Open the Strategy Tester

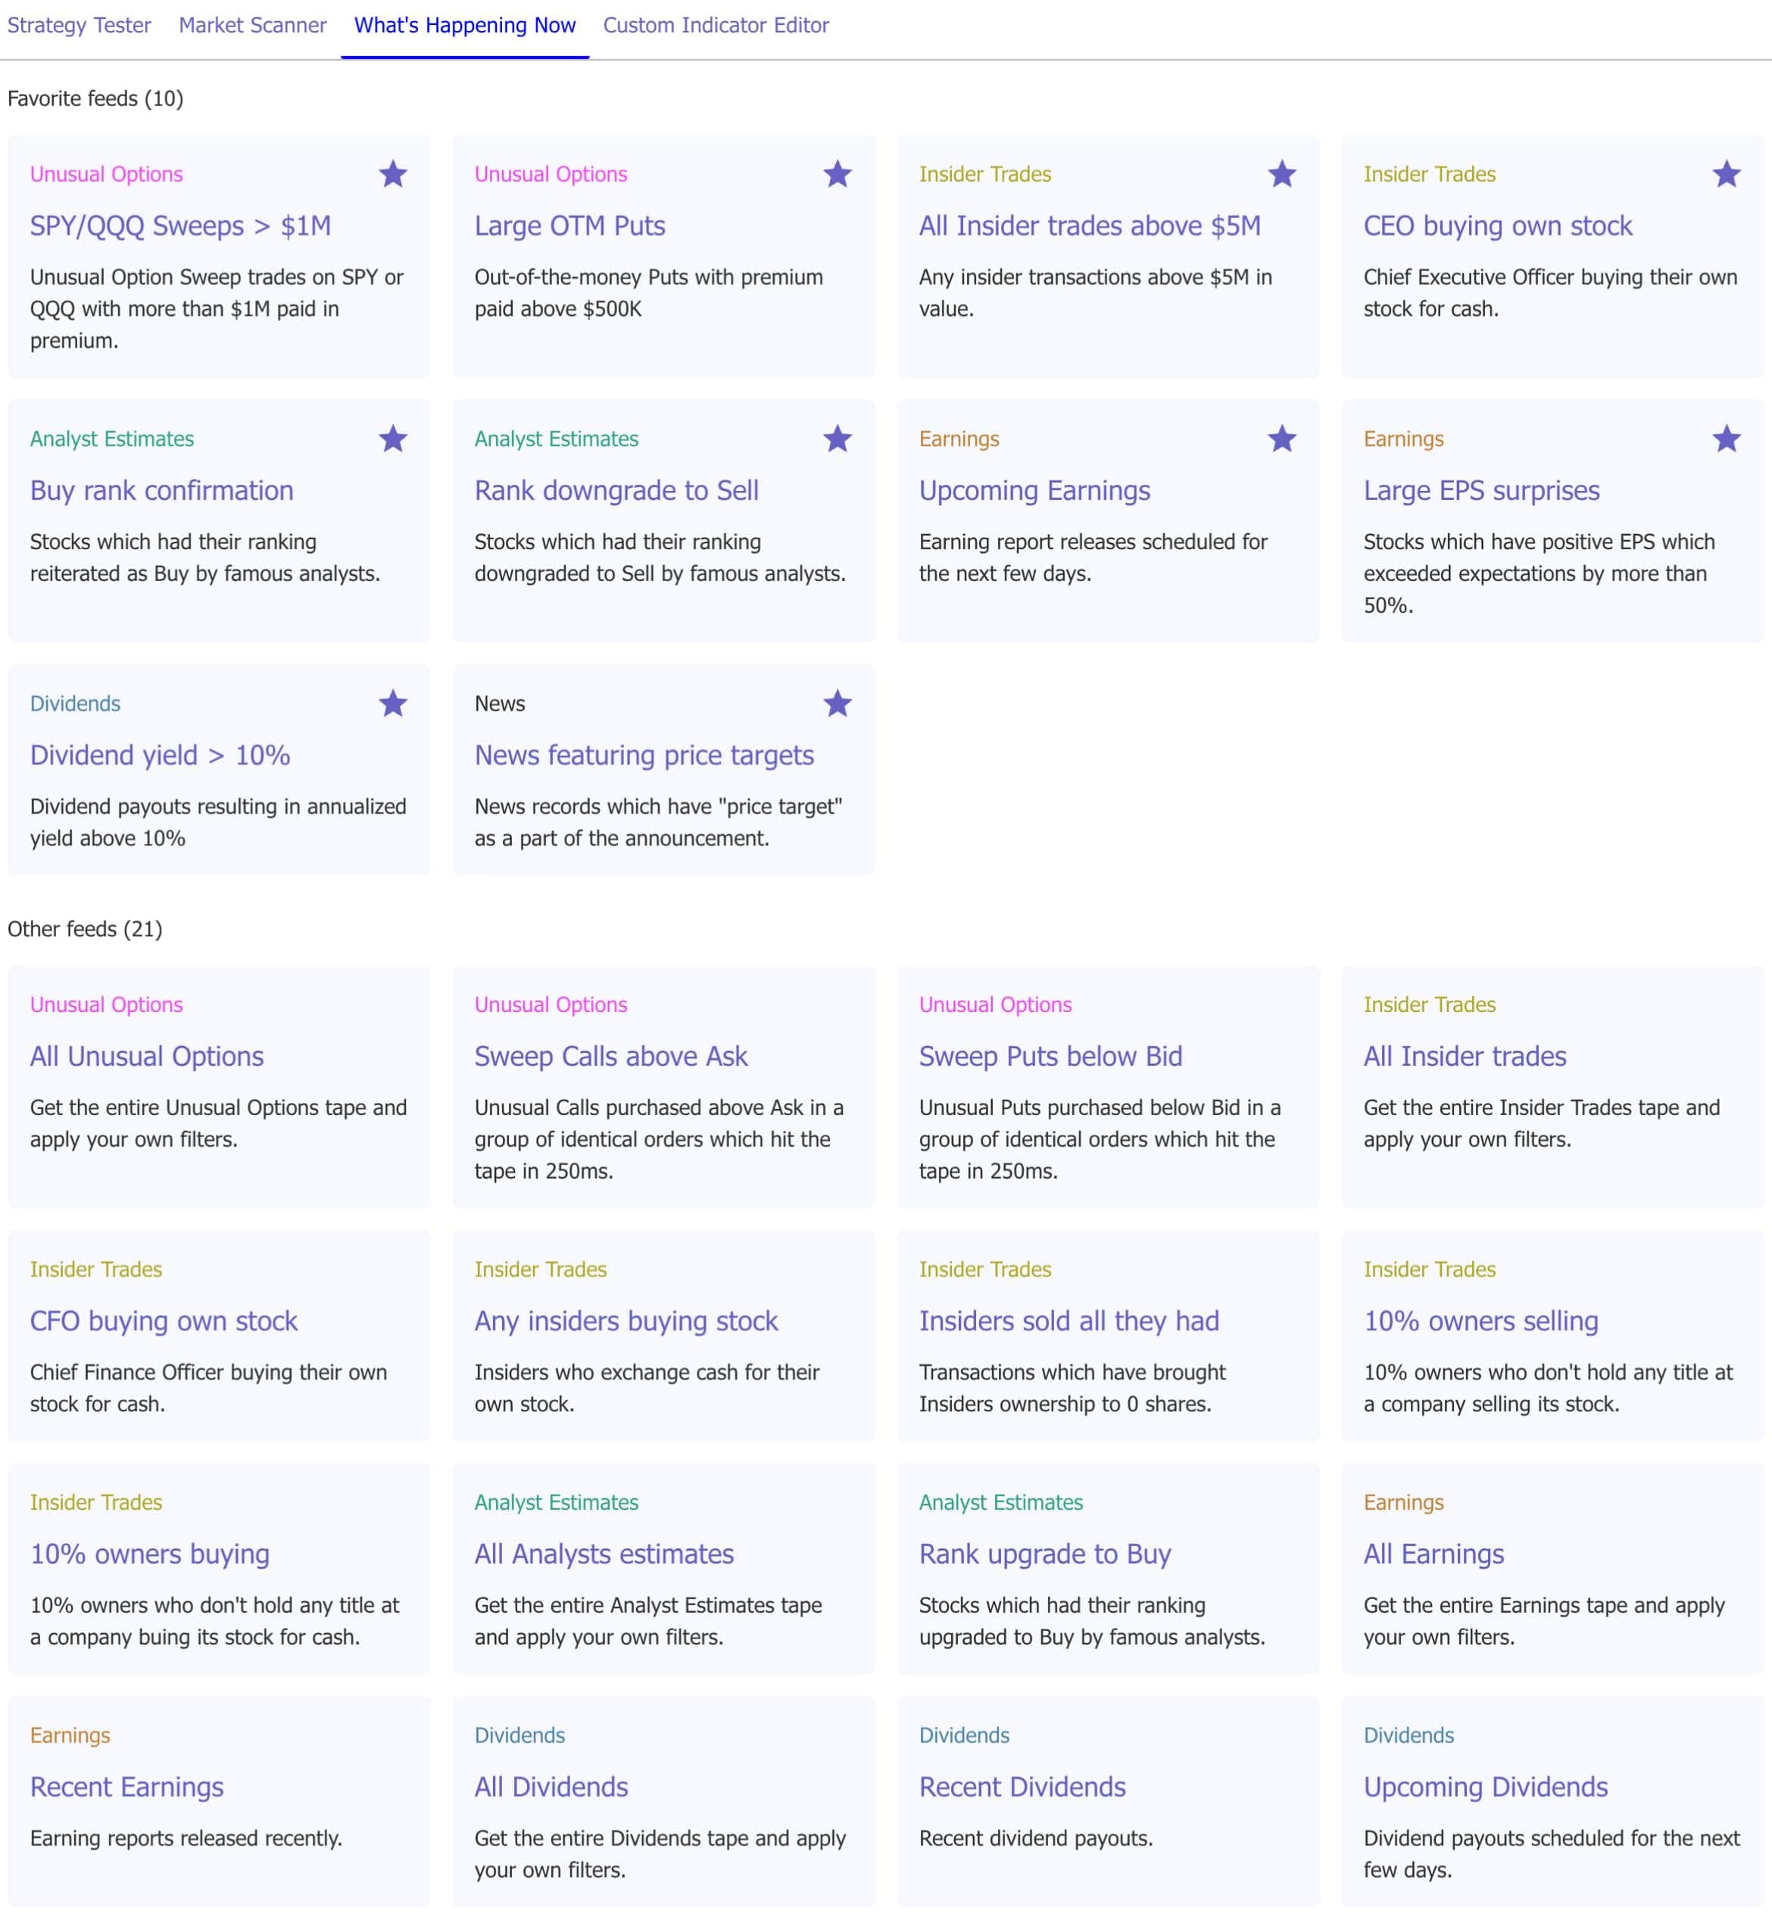click(x=80, y=25)
